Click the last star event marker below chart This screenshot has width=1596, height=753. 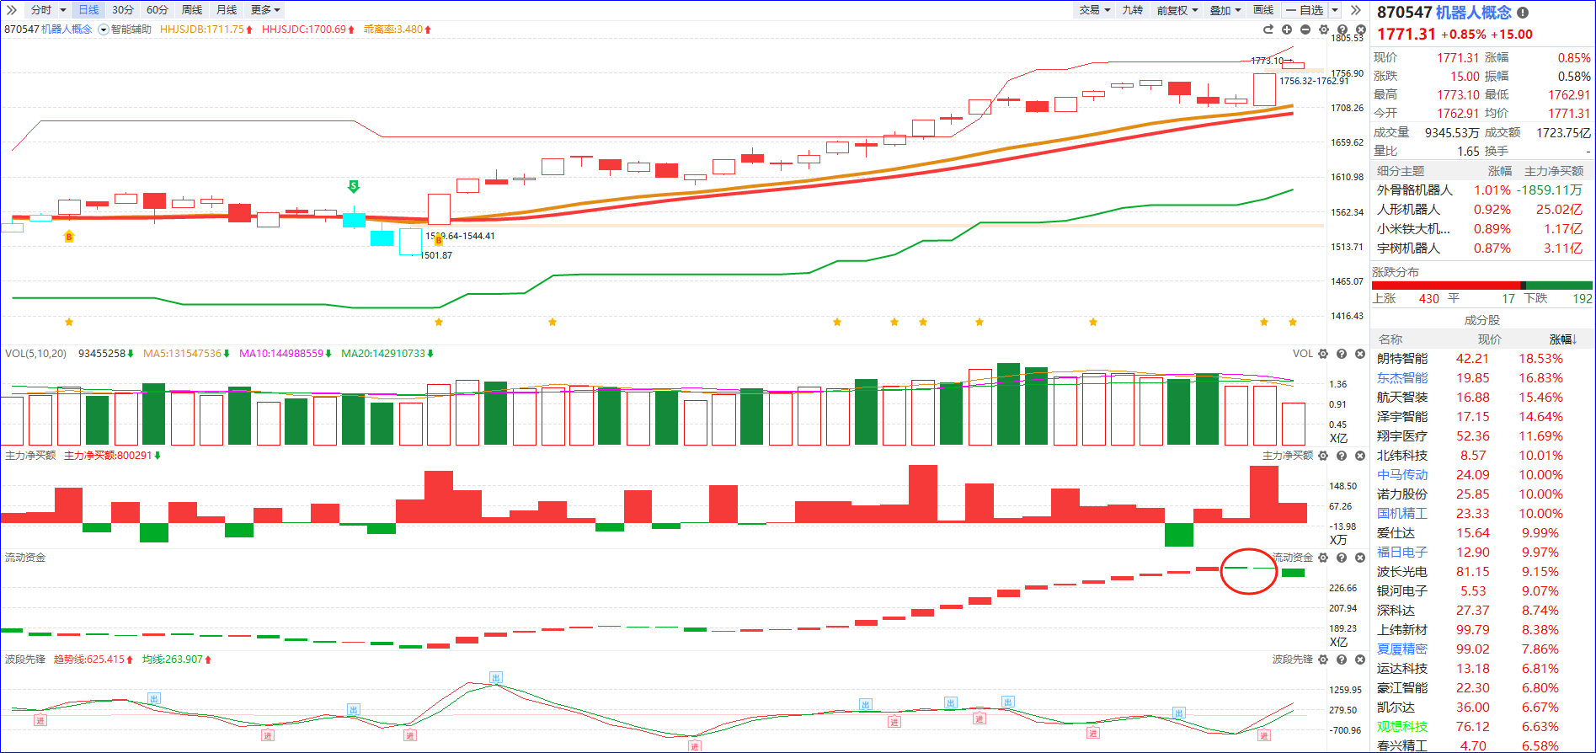[x=1293, y=322]
